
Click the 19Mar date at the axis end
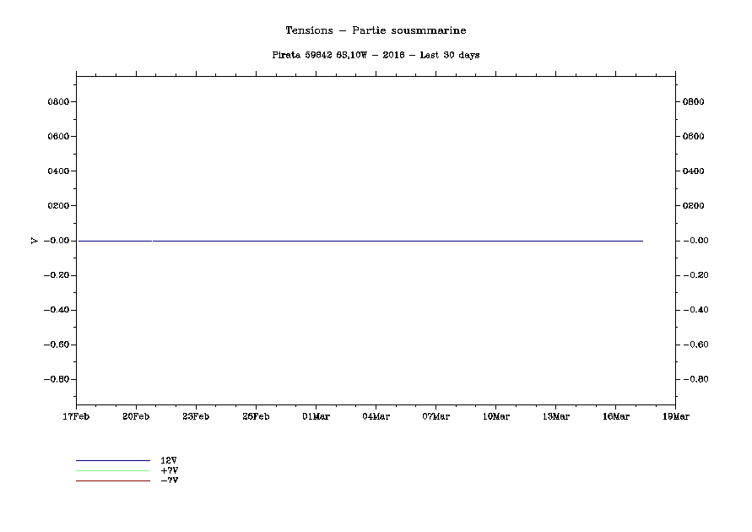(x=675, y=416)
